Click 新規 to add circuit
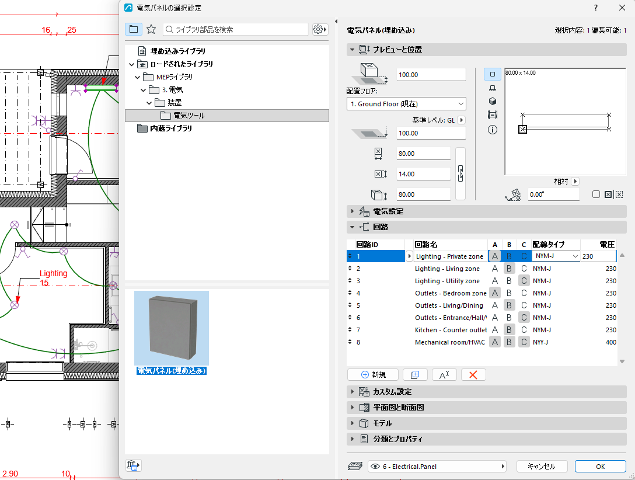 coord(373,375)
